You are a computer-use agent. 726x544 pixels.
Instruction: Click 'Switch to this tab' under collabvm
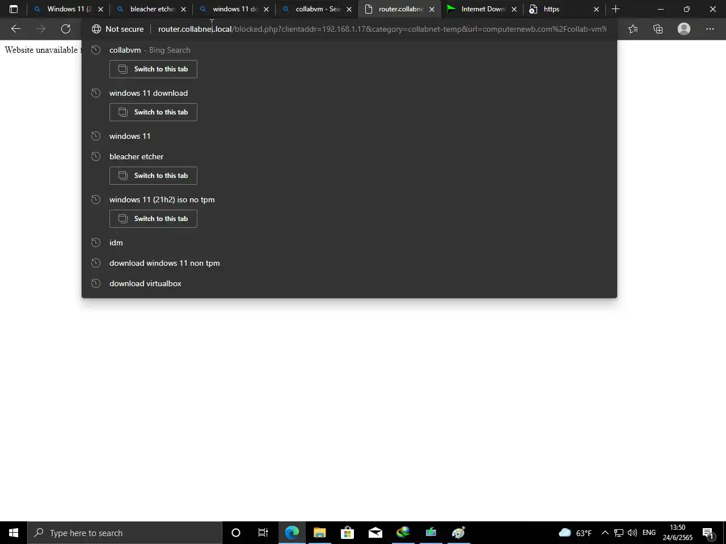[x=153, y=69]
